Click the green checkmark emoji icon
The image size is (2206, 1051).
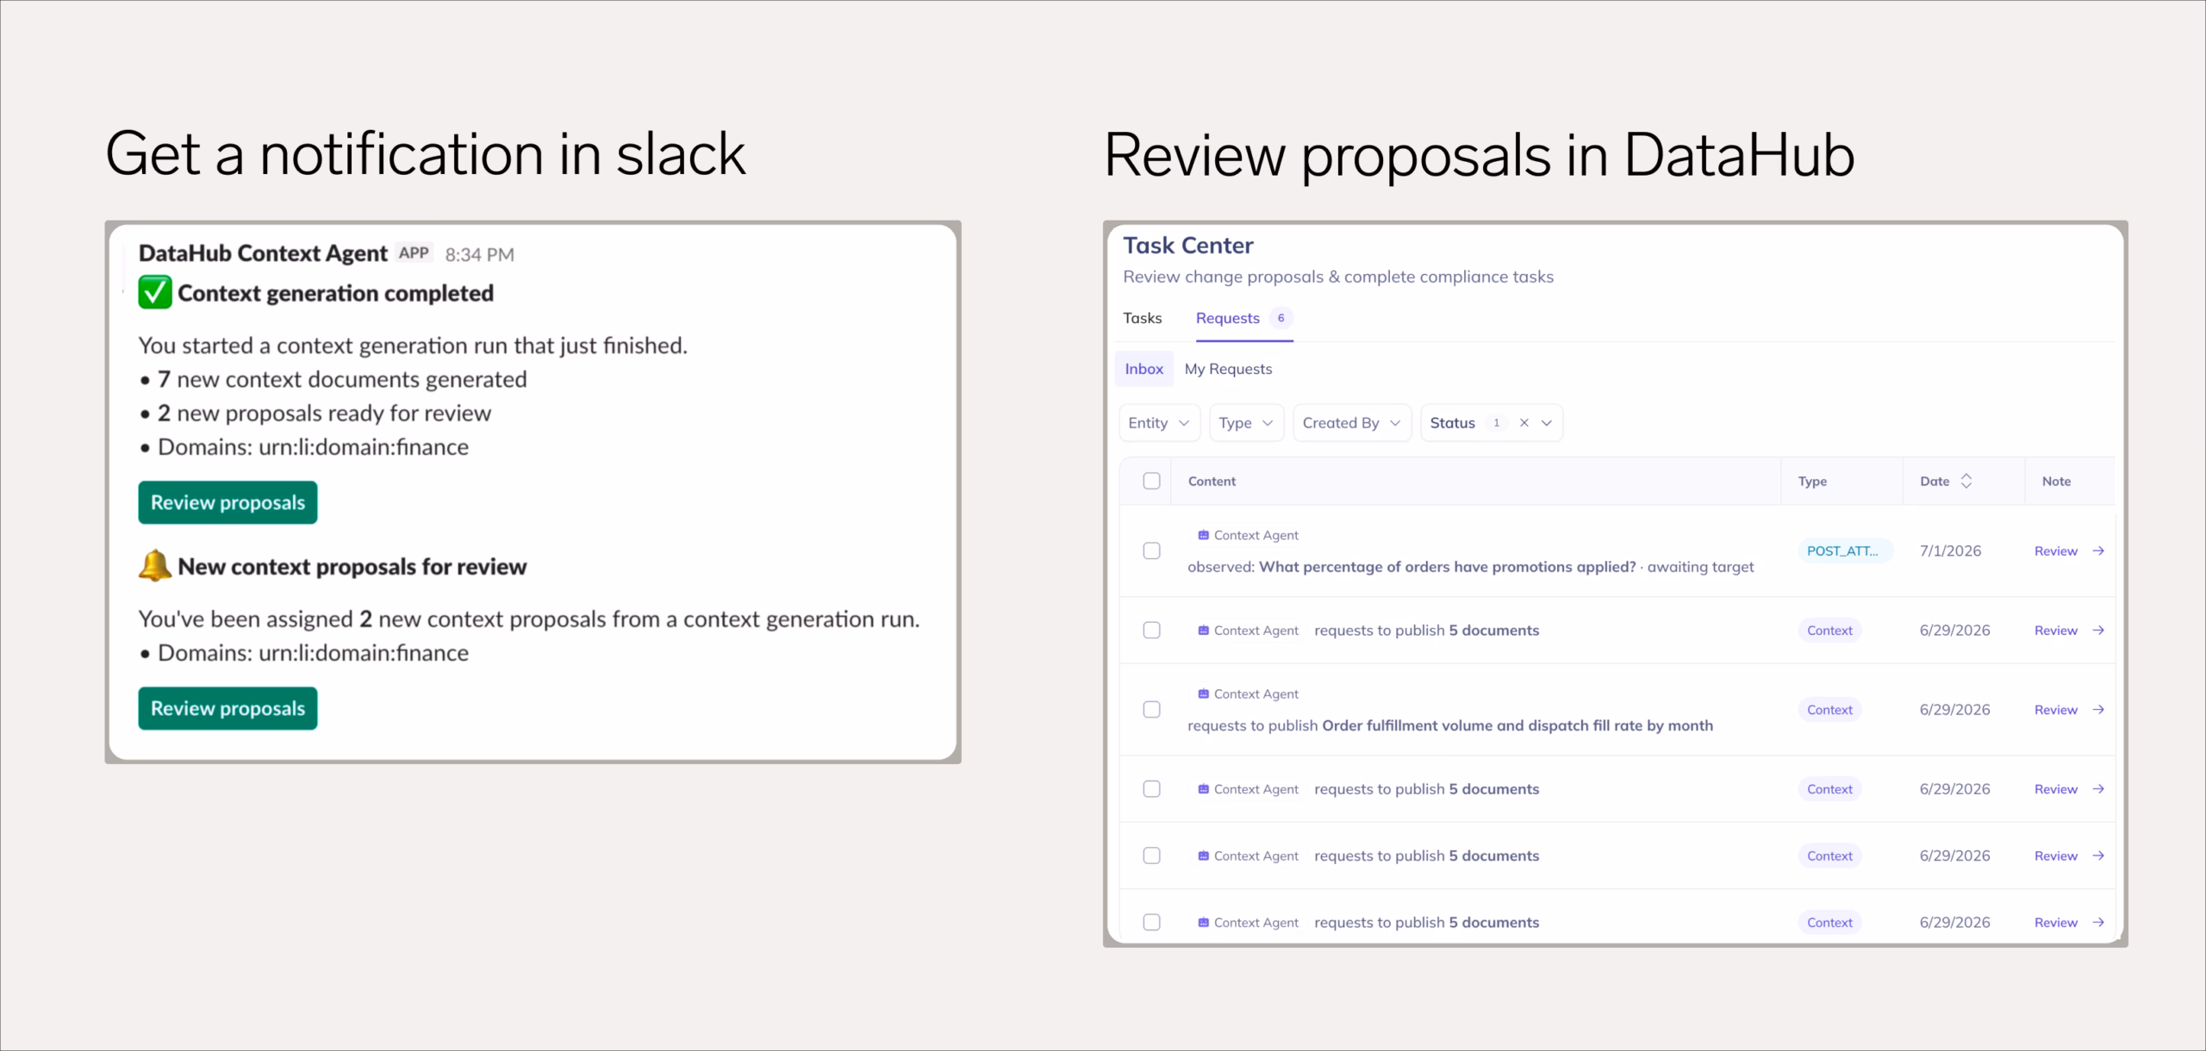click(x=155, y=293)
